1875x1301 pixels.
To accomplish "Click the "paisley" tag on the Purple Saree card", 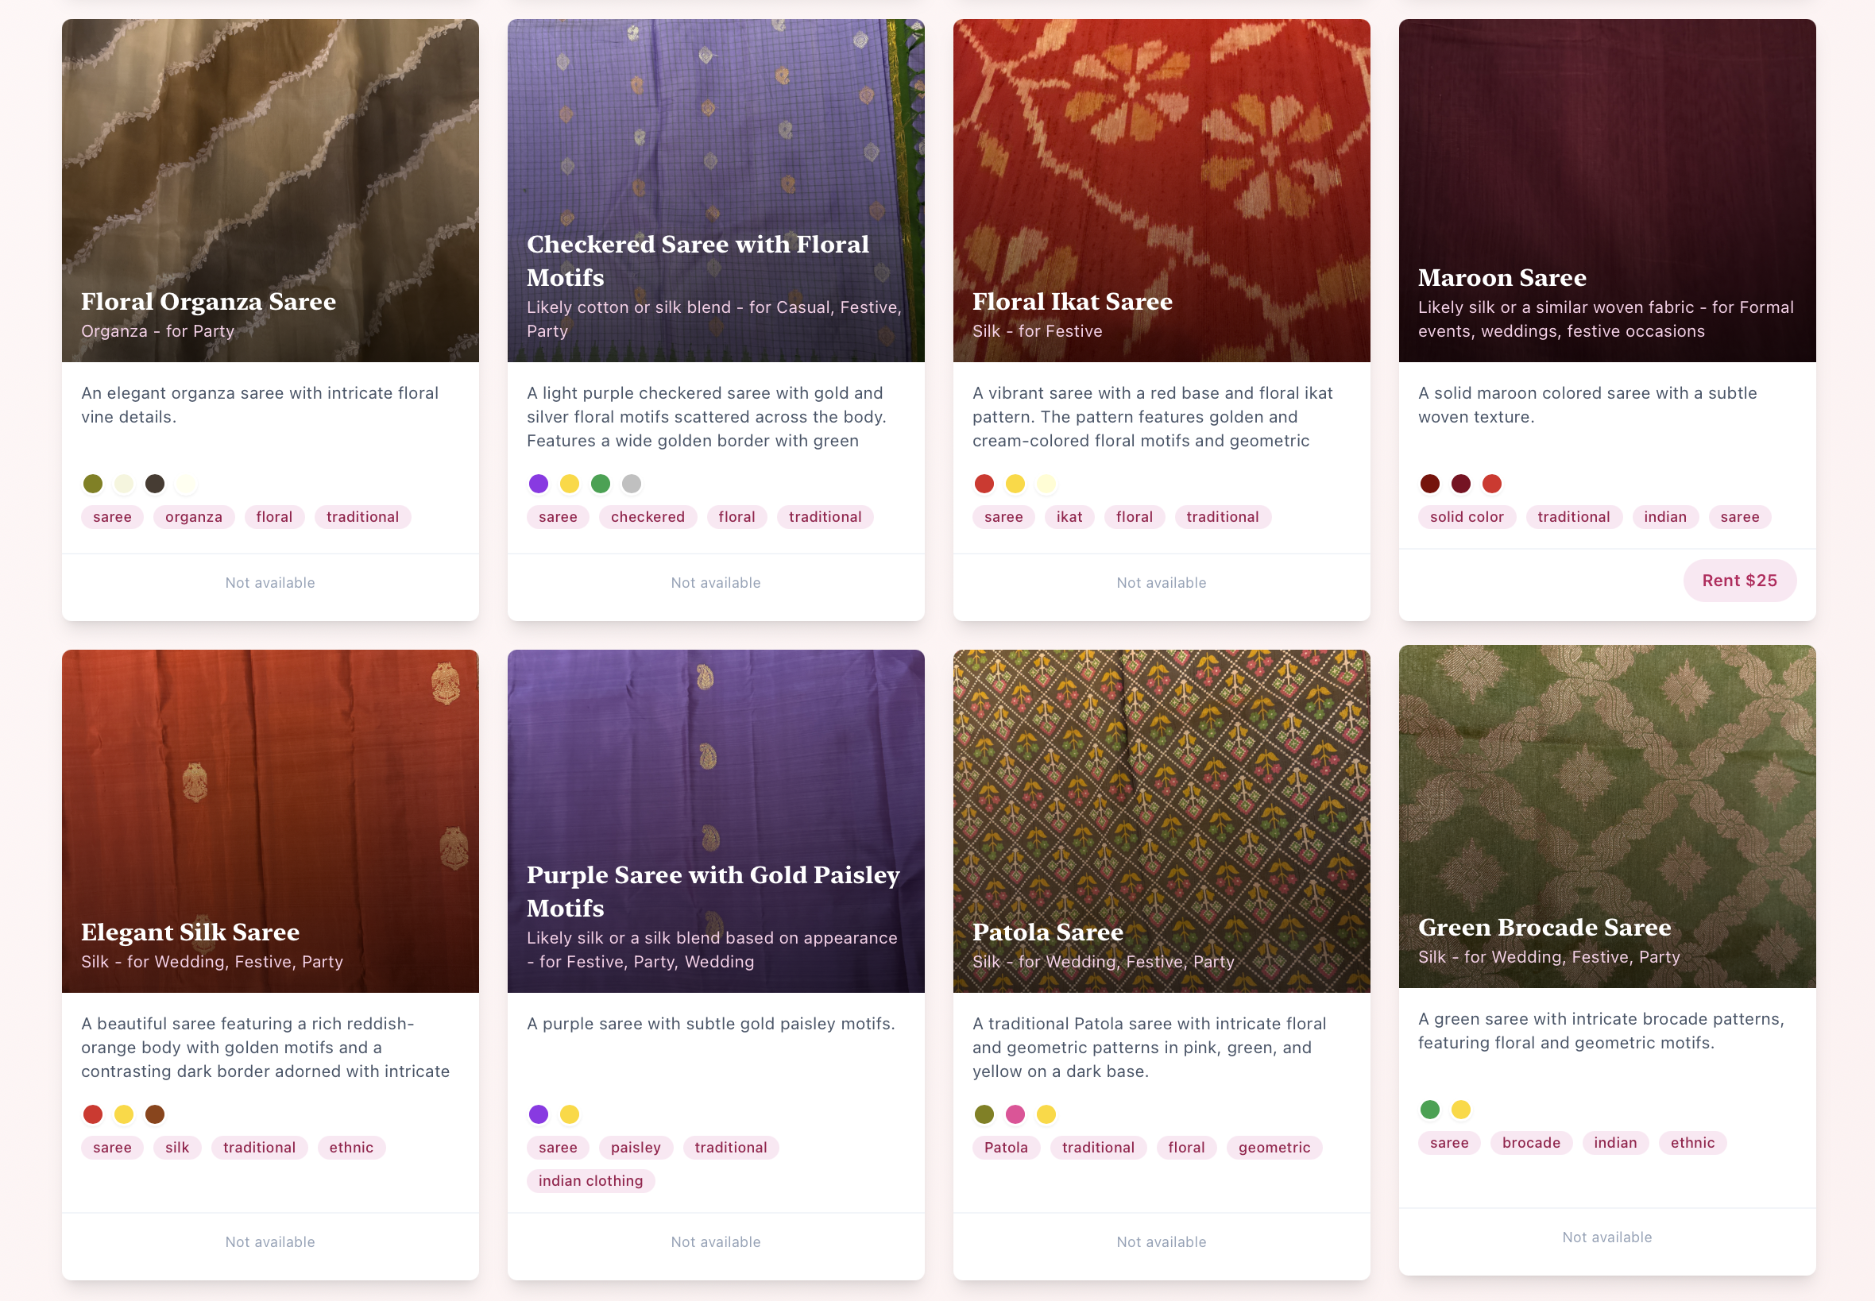I will 636,1147.
